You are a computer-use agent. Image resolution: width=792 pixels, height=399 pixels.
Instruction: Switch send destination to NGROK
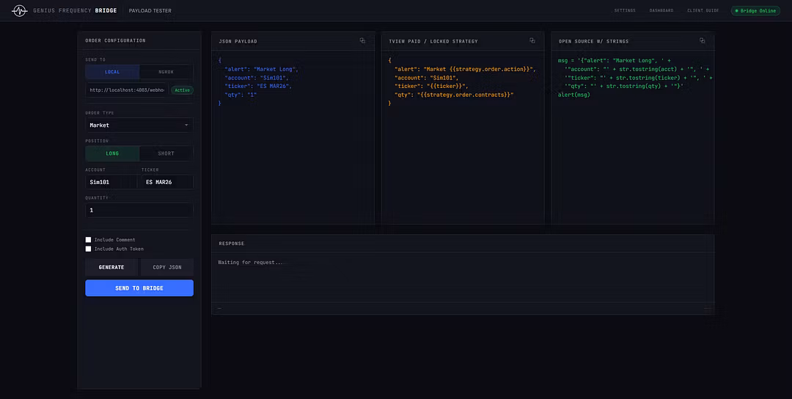coord(166,72)
